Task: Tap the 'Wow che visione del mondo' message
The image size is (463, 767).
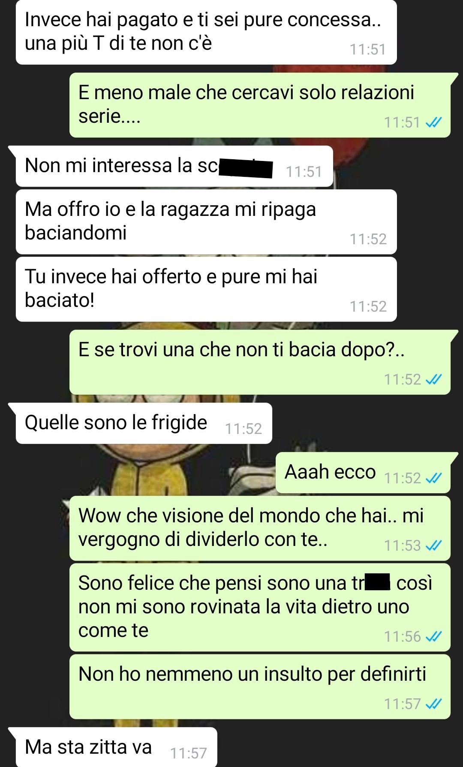Action: tap(260, 528)
